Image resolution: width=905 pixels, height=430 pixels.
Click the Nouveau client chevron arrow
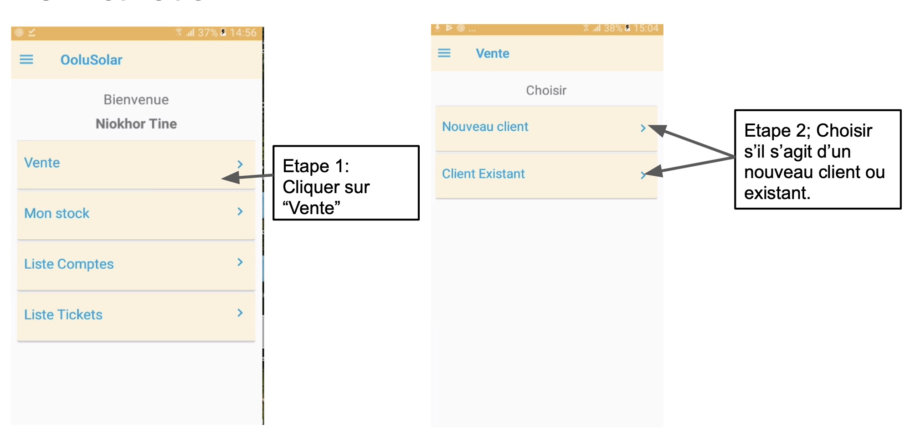tap(643, 128)
